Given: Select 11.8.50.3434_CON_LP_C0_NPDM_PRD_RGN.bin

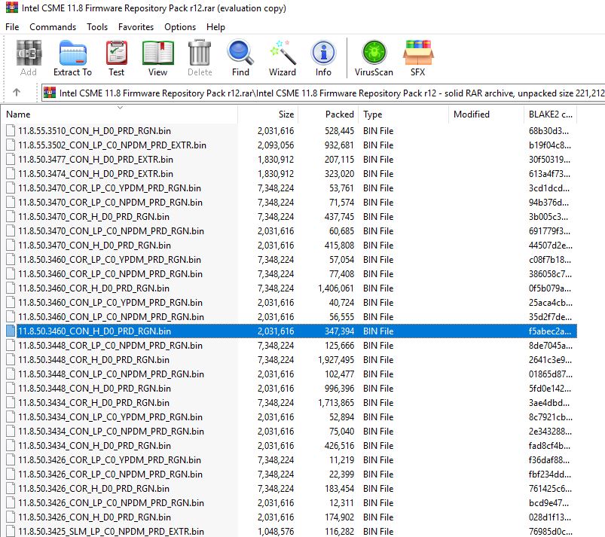Looking at the screenshot, I should pos(111,432).
